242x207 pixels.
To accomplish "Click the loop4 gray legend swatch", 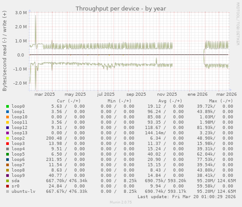I will [8, 149].
